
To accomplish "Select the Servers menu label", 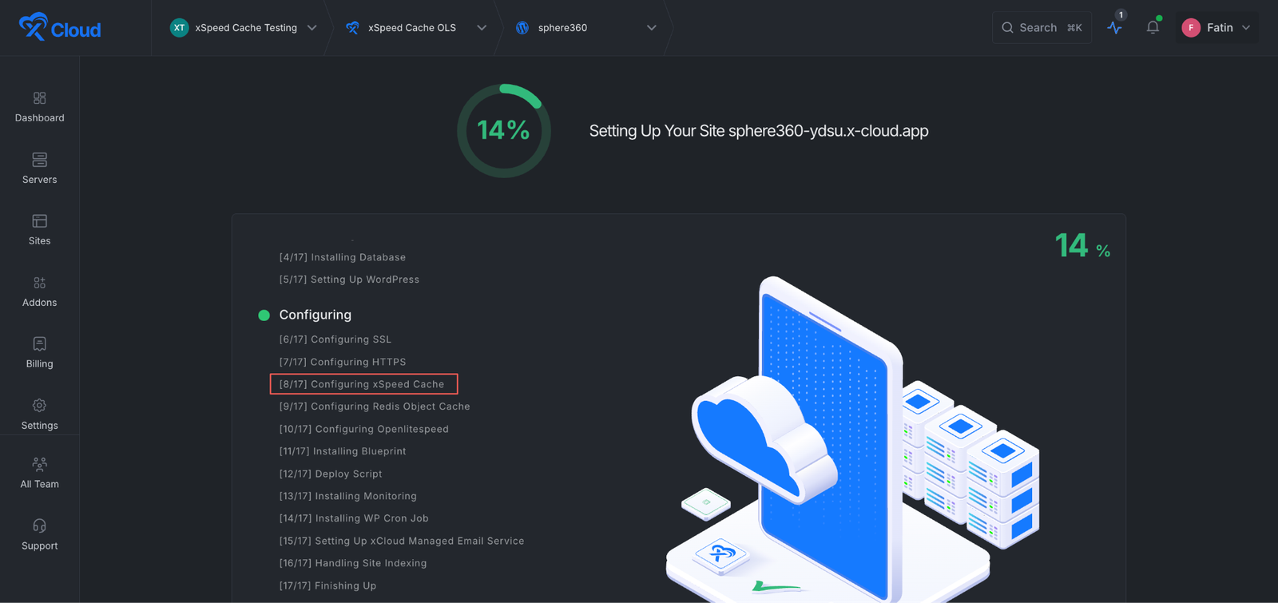I will (x=40, y=180).
